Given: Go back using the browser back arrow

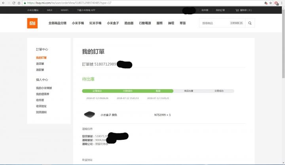Looking at the screenshot, I should pos(3,3).
